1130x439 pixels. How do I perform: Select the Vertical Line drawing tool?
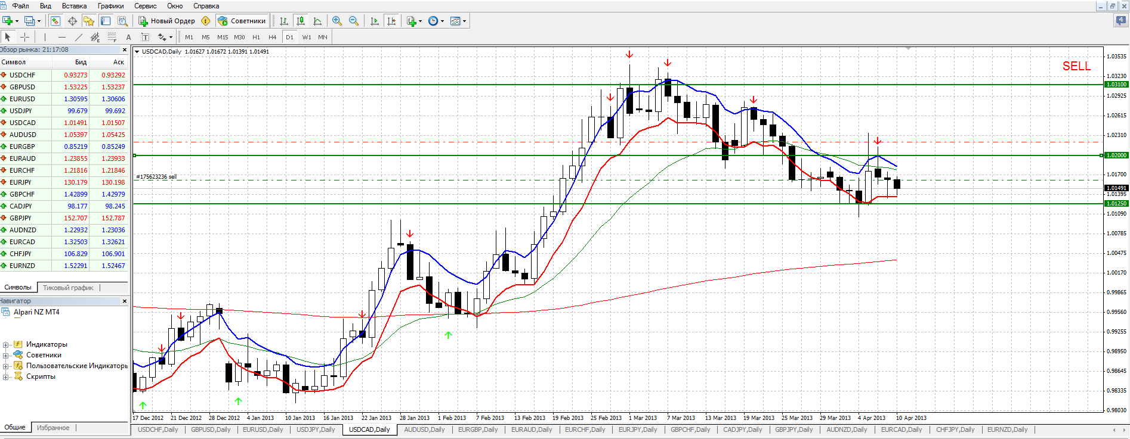(x=45, y=37)
